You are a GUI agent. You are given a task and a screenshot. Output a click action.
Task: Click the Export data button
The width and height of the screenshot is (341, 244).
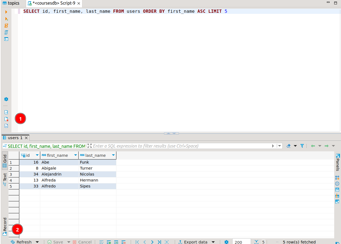click(x=193, y=242)
